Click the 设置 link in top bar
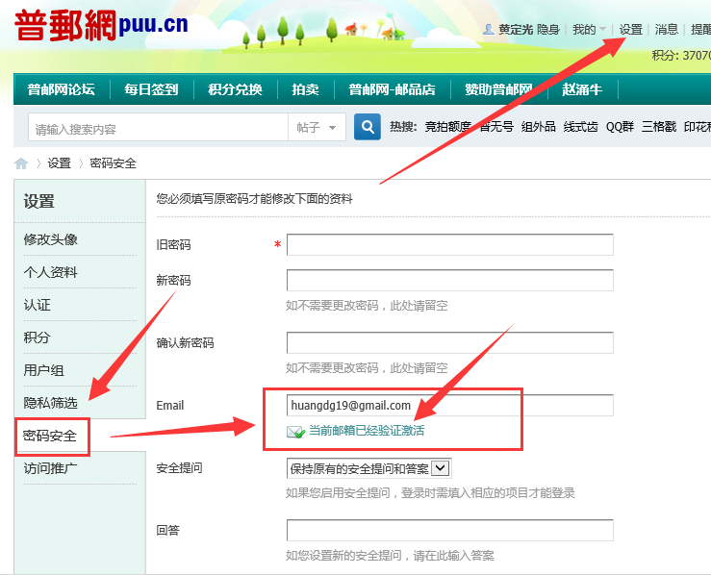The height and width of the screenshot is (575, 711). (631, 30)
